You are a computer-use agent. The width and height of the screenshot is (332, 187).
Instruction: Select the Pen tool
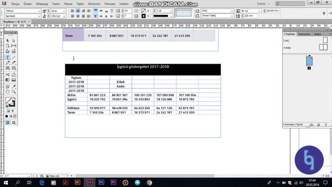8,63
